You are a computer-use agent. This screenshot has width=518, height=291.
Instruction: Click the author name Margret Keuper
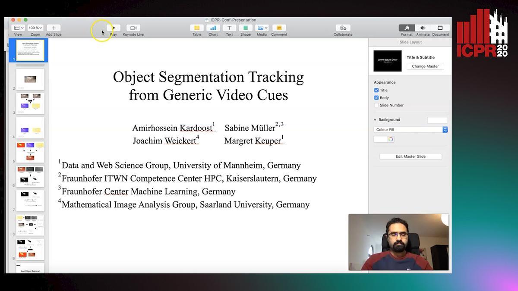point(254,140)
